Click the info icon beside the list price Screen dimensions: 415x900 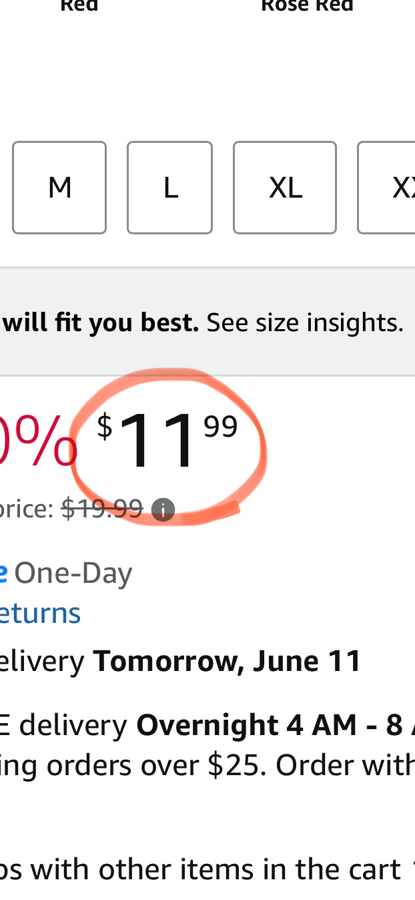click(x=163, y=510)
